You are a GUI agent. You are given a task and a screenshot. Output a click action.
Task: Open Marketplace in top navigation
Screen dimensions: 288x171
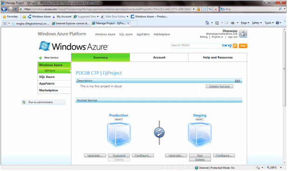[x=162, y=34]
